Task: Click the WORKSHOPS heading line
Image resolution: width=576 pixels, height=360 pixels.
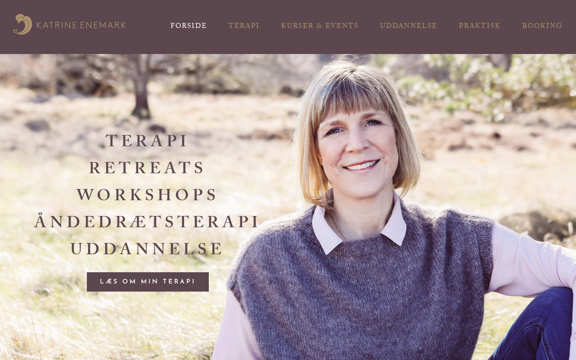Action: point(147,195)
